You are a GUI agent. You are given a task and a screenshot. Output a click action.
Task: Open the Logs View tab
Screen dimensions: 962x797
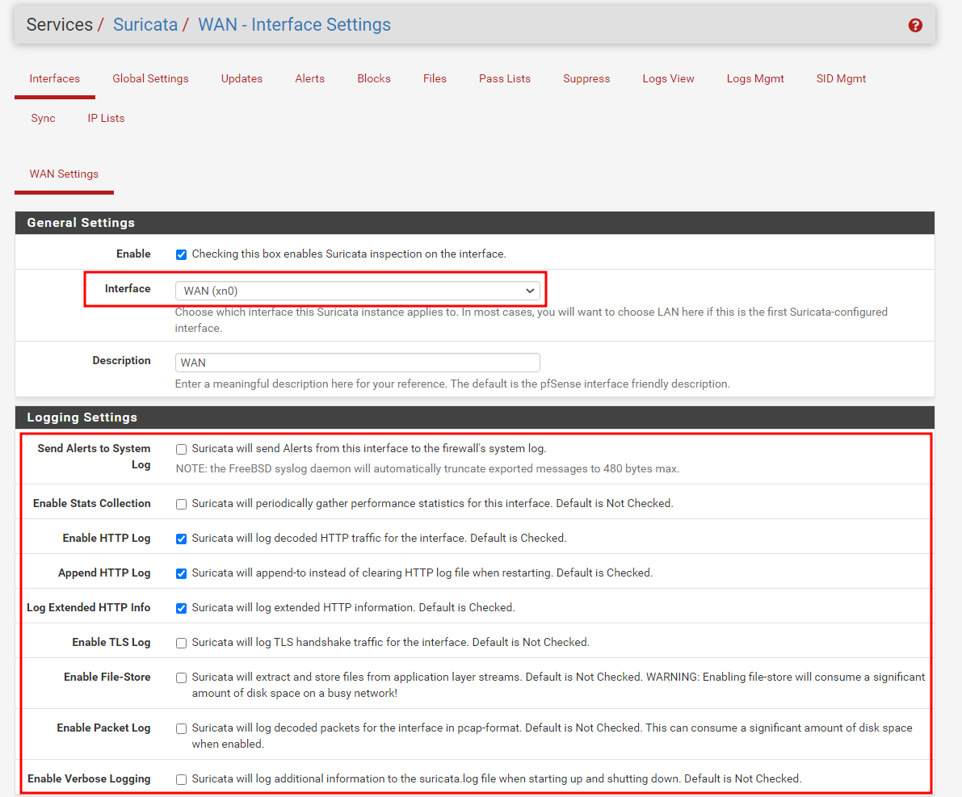click(x=668, y=78)
